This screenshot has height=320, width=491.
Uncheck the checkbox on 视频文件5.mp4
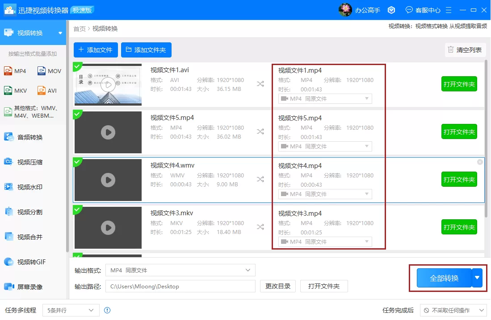tap(77, 114)
